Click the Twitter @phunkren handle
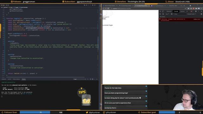Screen dimensions: 203x114 [93, 112]
